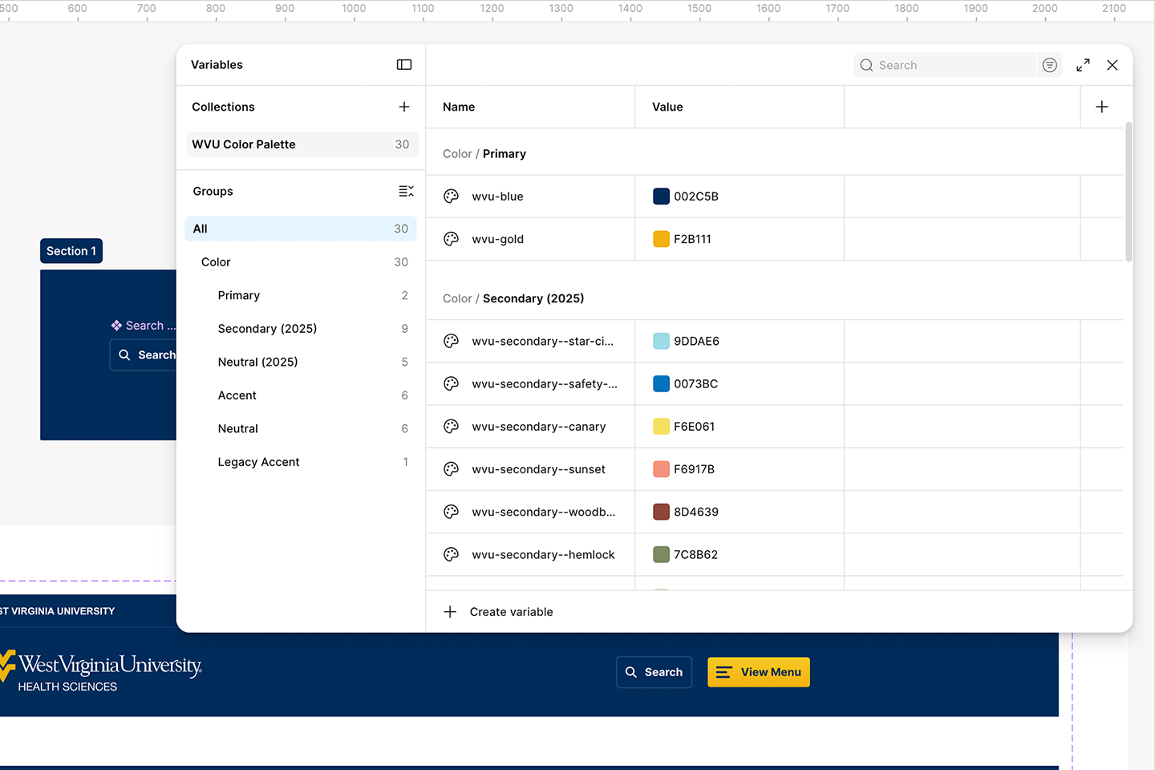Select the wvu-secondary--canary variable name
This screenshot has width=1155, height=770.
(539, 427)
